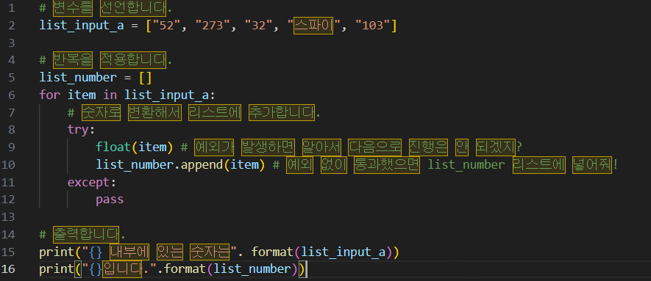Viewport: 651px width, 281px height.
Task: Click the comment '반복을 적용합니다' on line 4
Action: click(110, 60)
